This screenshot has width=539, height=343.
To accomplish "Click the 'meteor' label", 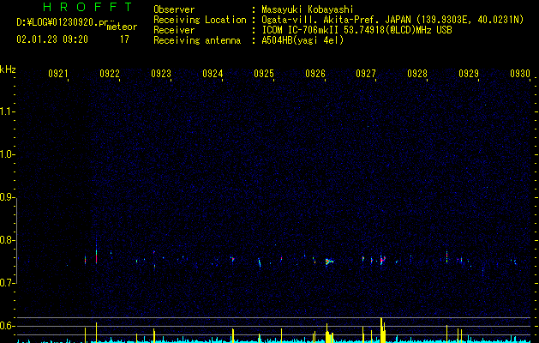I will pyautogui.click(x=122, y=27).
